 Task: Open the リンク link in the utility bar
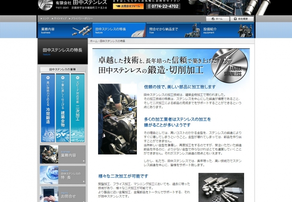click(x=45, y=19)
